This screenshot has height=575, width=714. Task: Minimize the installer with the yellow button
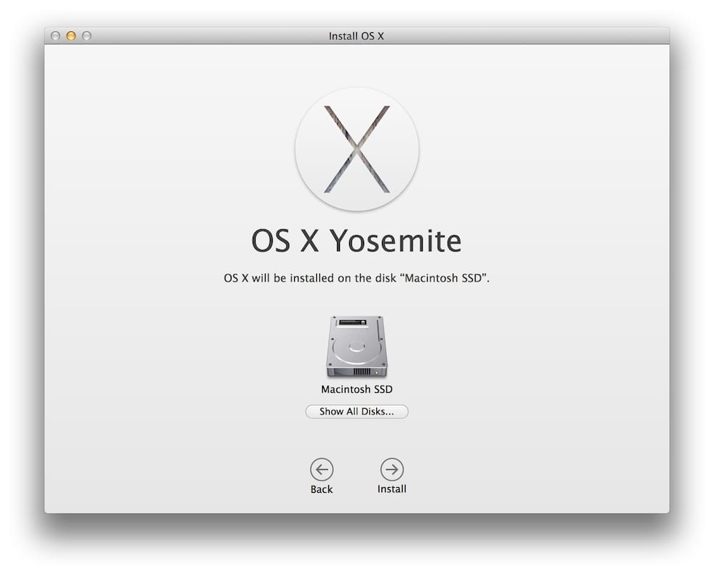[x=71, y=36]
